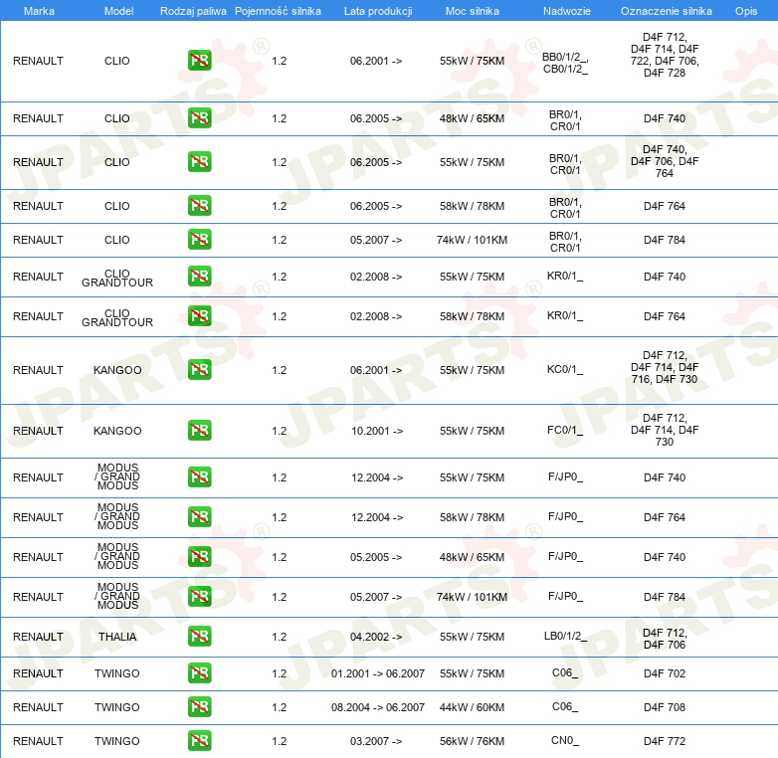
Task: Click petrol icon in the Clio 48kW / 65KM row
Action: click(199, 118)
